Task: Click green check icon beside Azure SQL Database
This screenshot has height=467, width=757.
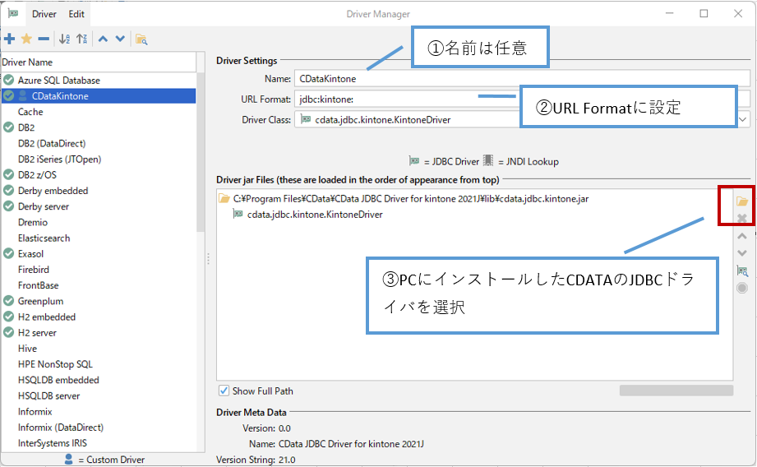Action: click(x=9, y=80)
